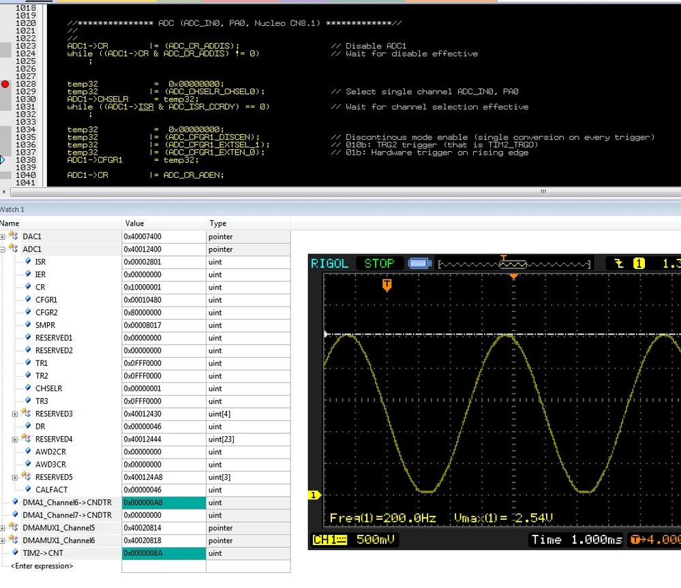
Task: Expand the DMAMUX1_Channel6 pointer node
Action: [x=3, y=541]
